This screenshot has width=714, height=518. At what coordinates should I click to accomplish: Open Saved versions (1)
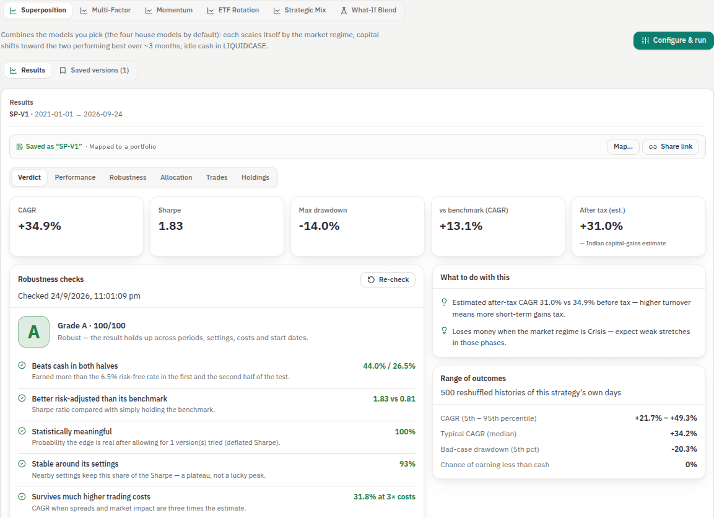coord(94,70)
